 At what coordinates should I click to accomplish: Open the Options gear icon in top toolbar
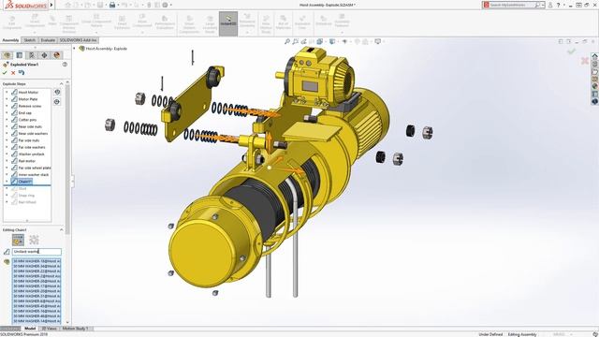coord(165,5)
